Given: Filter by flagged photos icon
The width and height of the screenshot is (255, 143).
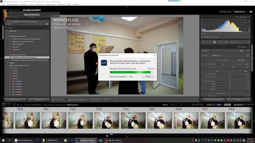Looking at the screenshot, I should 171,105.
